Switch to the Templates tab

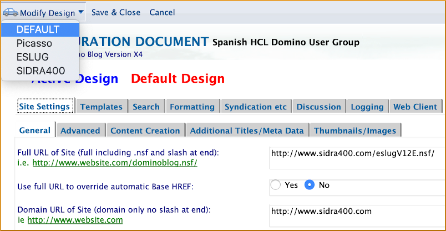click(101, 107)
